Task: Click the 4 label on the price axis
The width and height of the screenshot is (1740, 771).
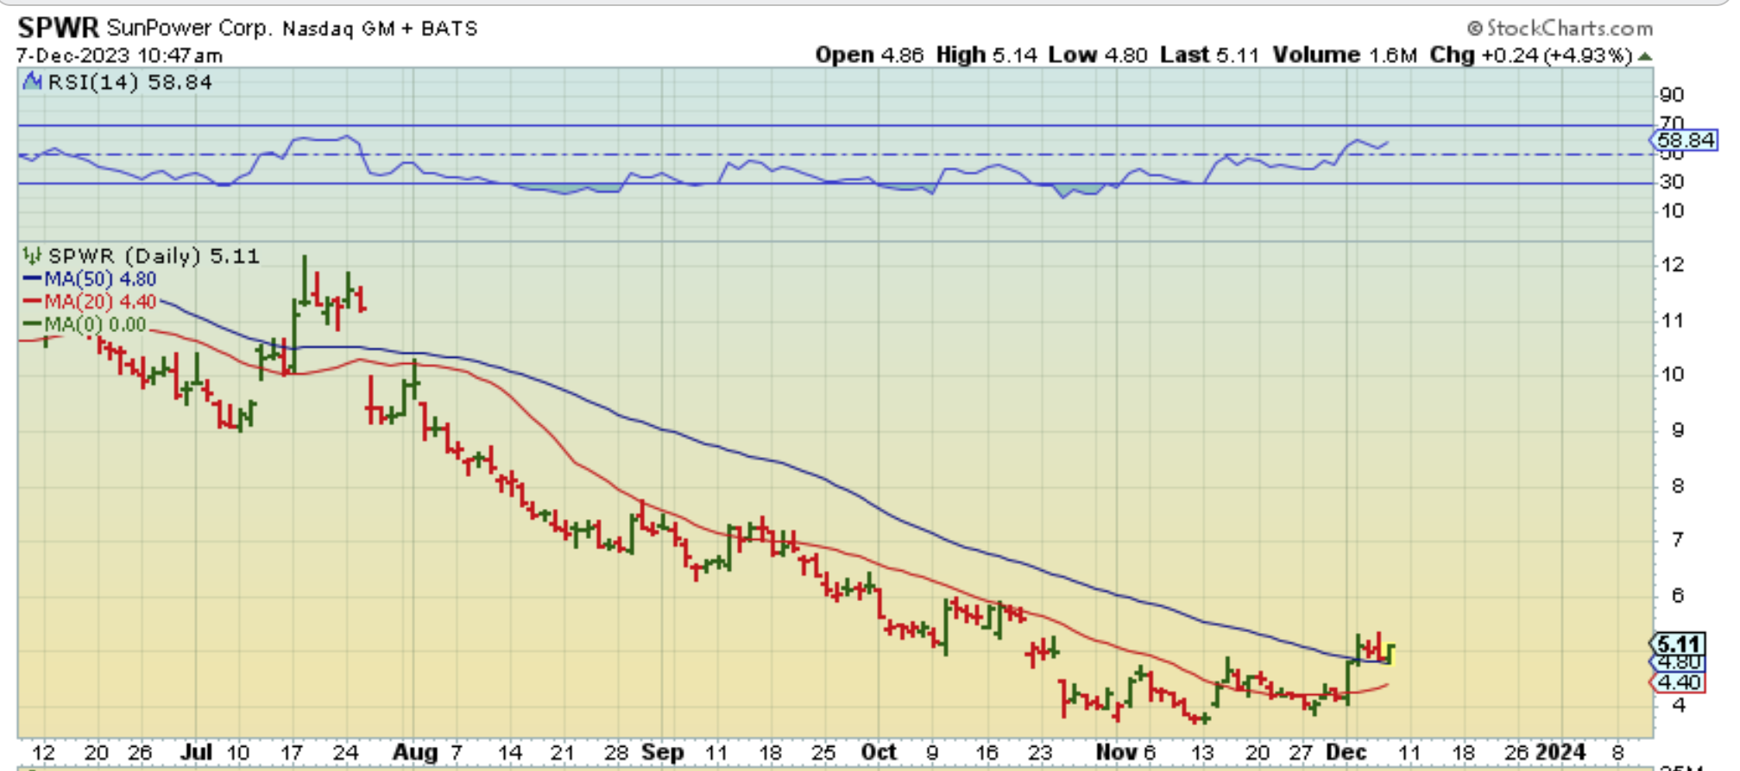Action: (1677, 705)
